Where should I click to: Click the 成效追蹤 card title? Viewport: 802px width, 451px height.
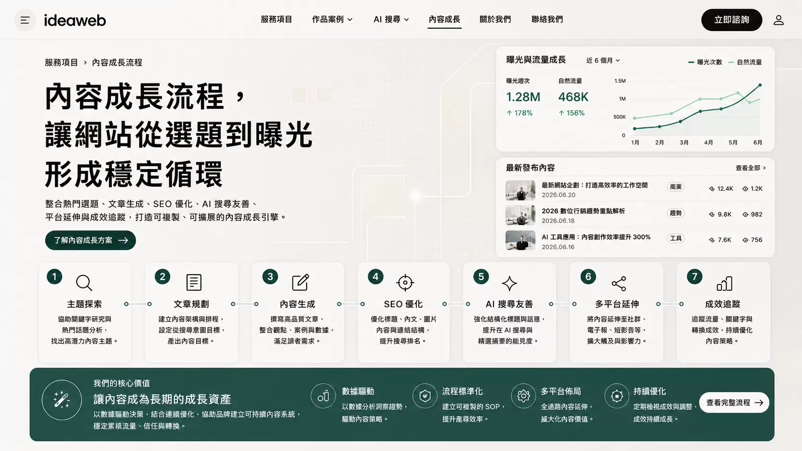(722, 304)
